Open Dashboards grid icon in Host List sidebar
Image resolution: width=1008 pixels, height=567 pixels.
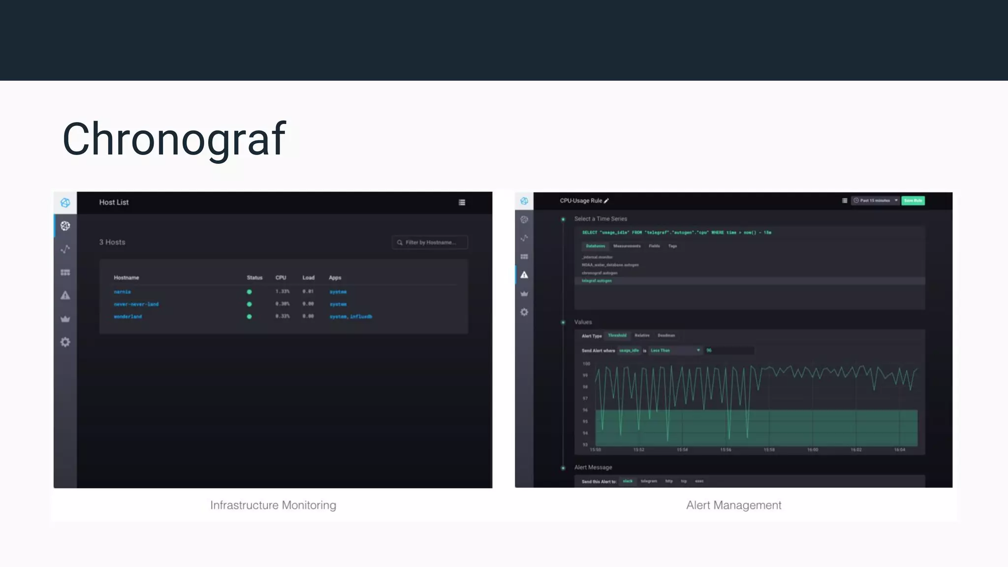65,272
